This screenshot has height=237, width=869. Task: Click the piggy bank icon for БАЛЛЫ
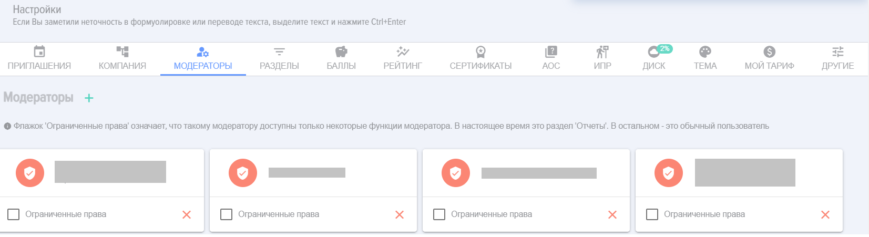coord(341,51)
